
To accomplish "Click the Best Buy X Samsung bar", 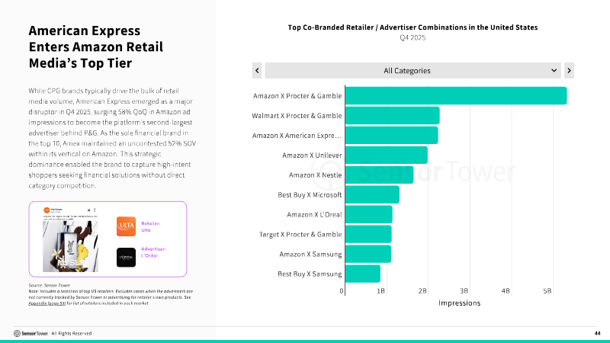I will point(363,274).
